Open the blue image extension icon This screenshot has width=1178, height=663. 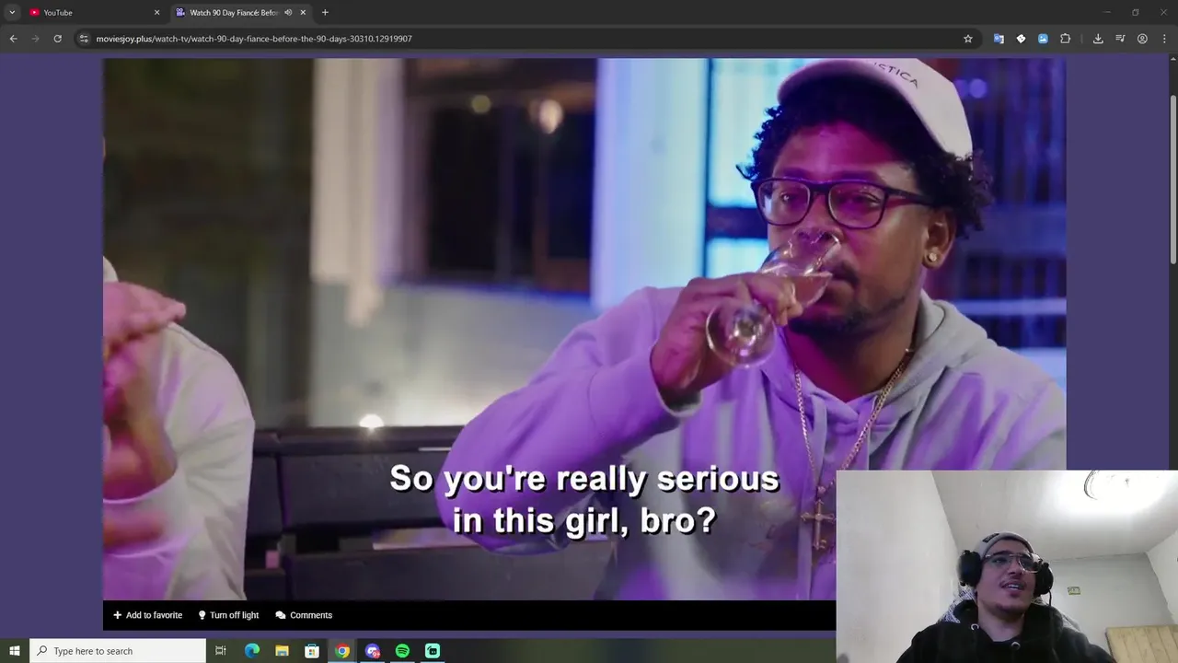1043,39
